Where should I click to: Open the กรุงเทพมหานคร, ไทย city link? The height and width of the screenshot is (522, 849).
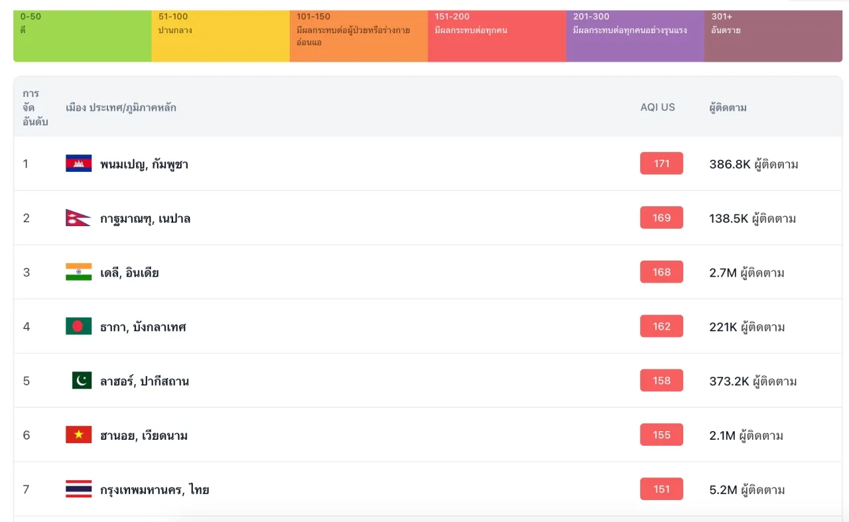(155, 490)
